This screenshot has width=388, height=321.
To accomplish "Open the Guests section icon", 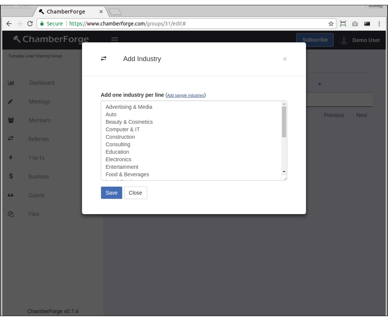I will [10, 195].
